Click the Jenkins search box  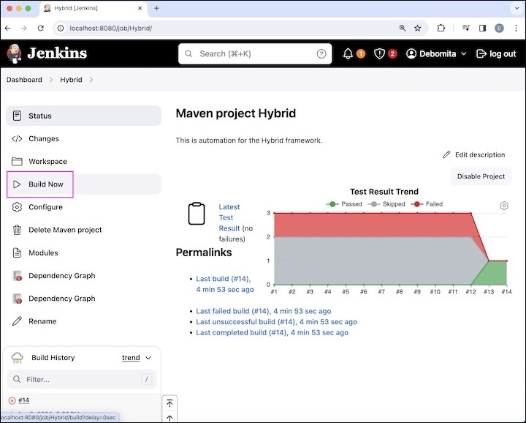click(256, 53)
